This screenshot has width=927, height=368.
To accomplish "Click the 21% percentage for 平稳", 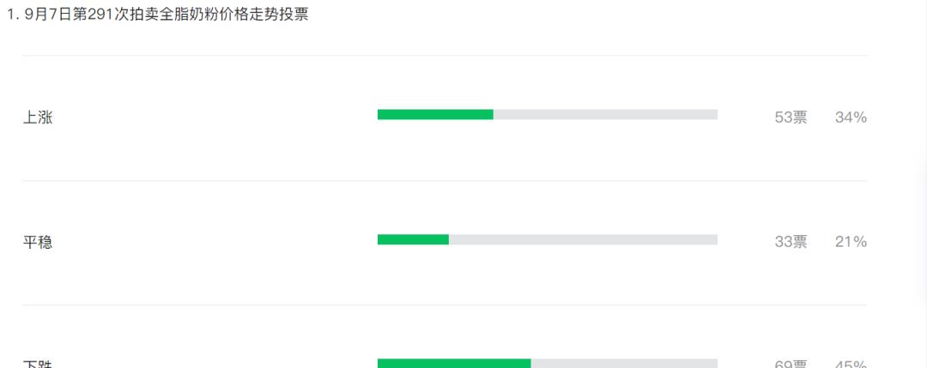I will (x=851, y=242).
